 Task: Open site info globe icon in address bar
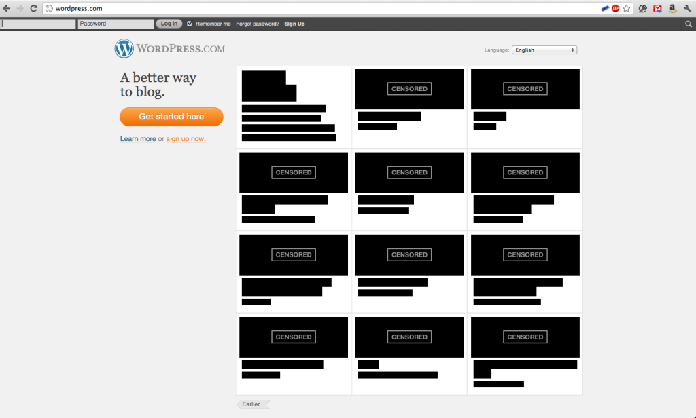click(49, 8)
